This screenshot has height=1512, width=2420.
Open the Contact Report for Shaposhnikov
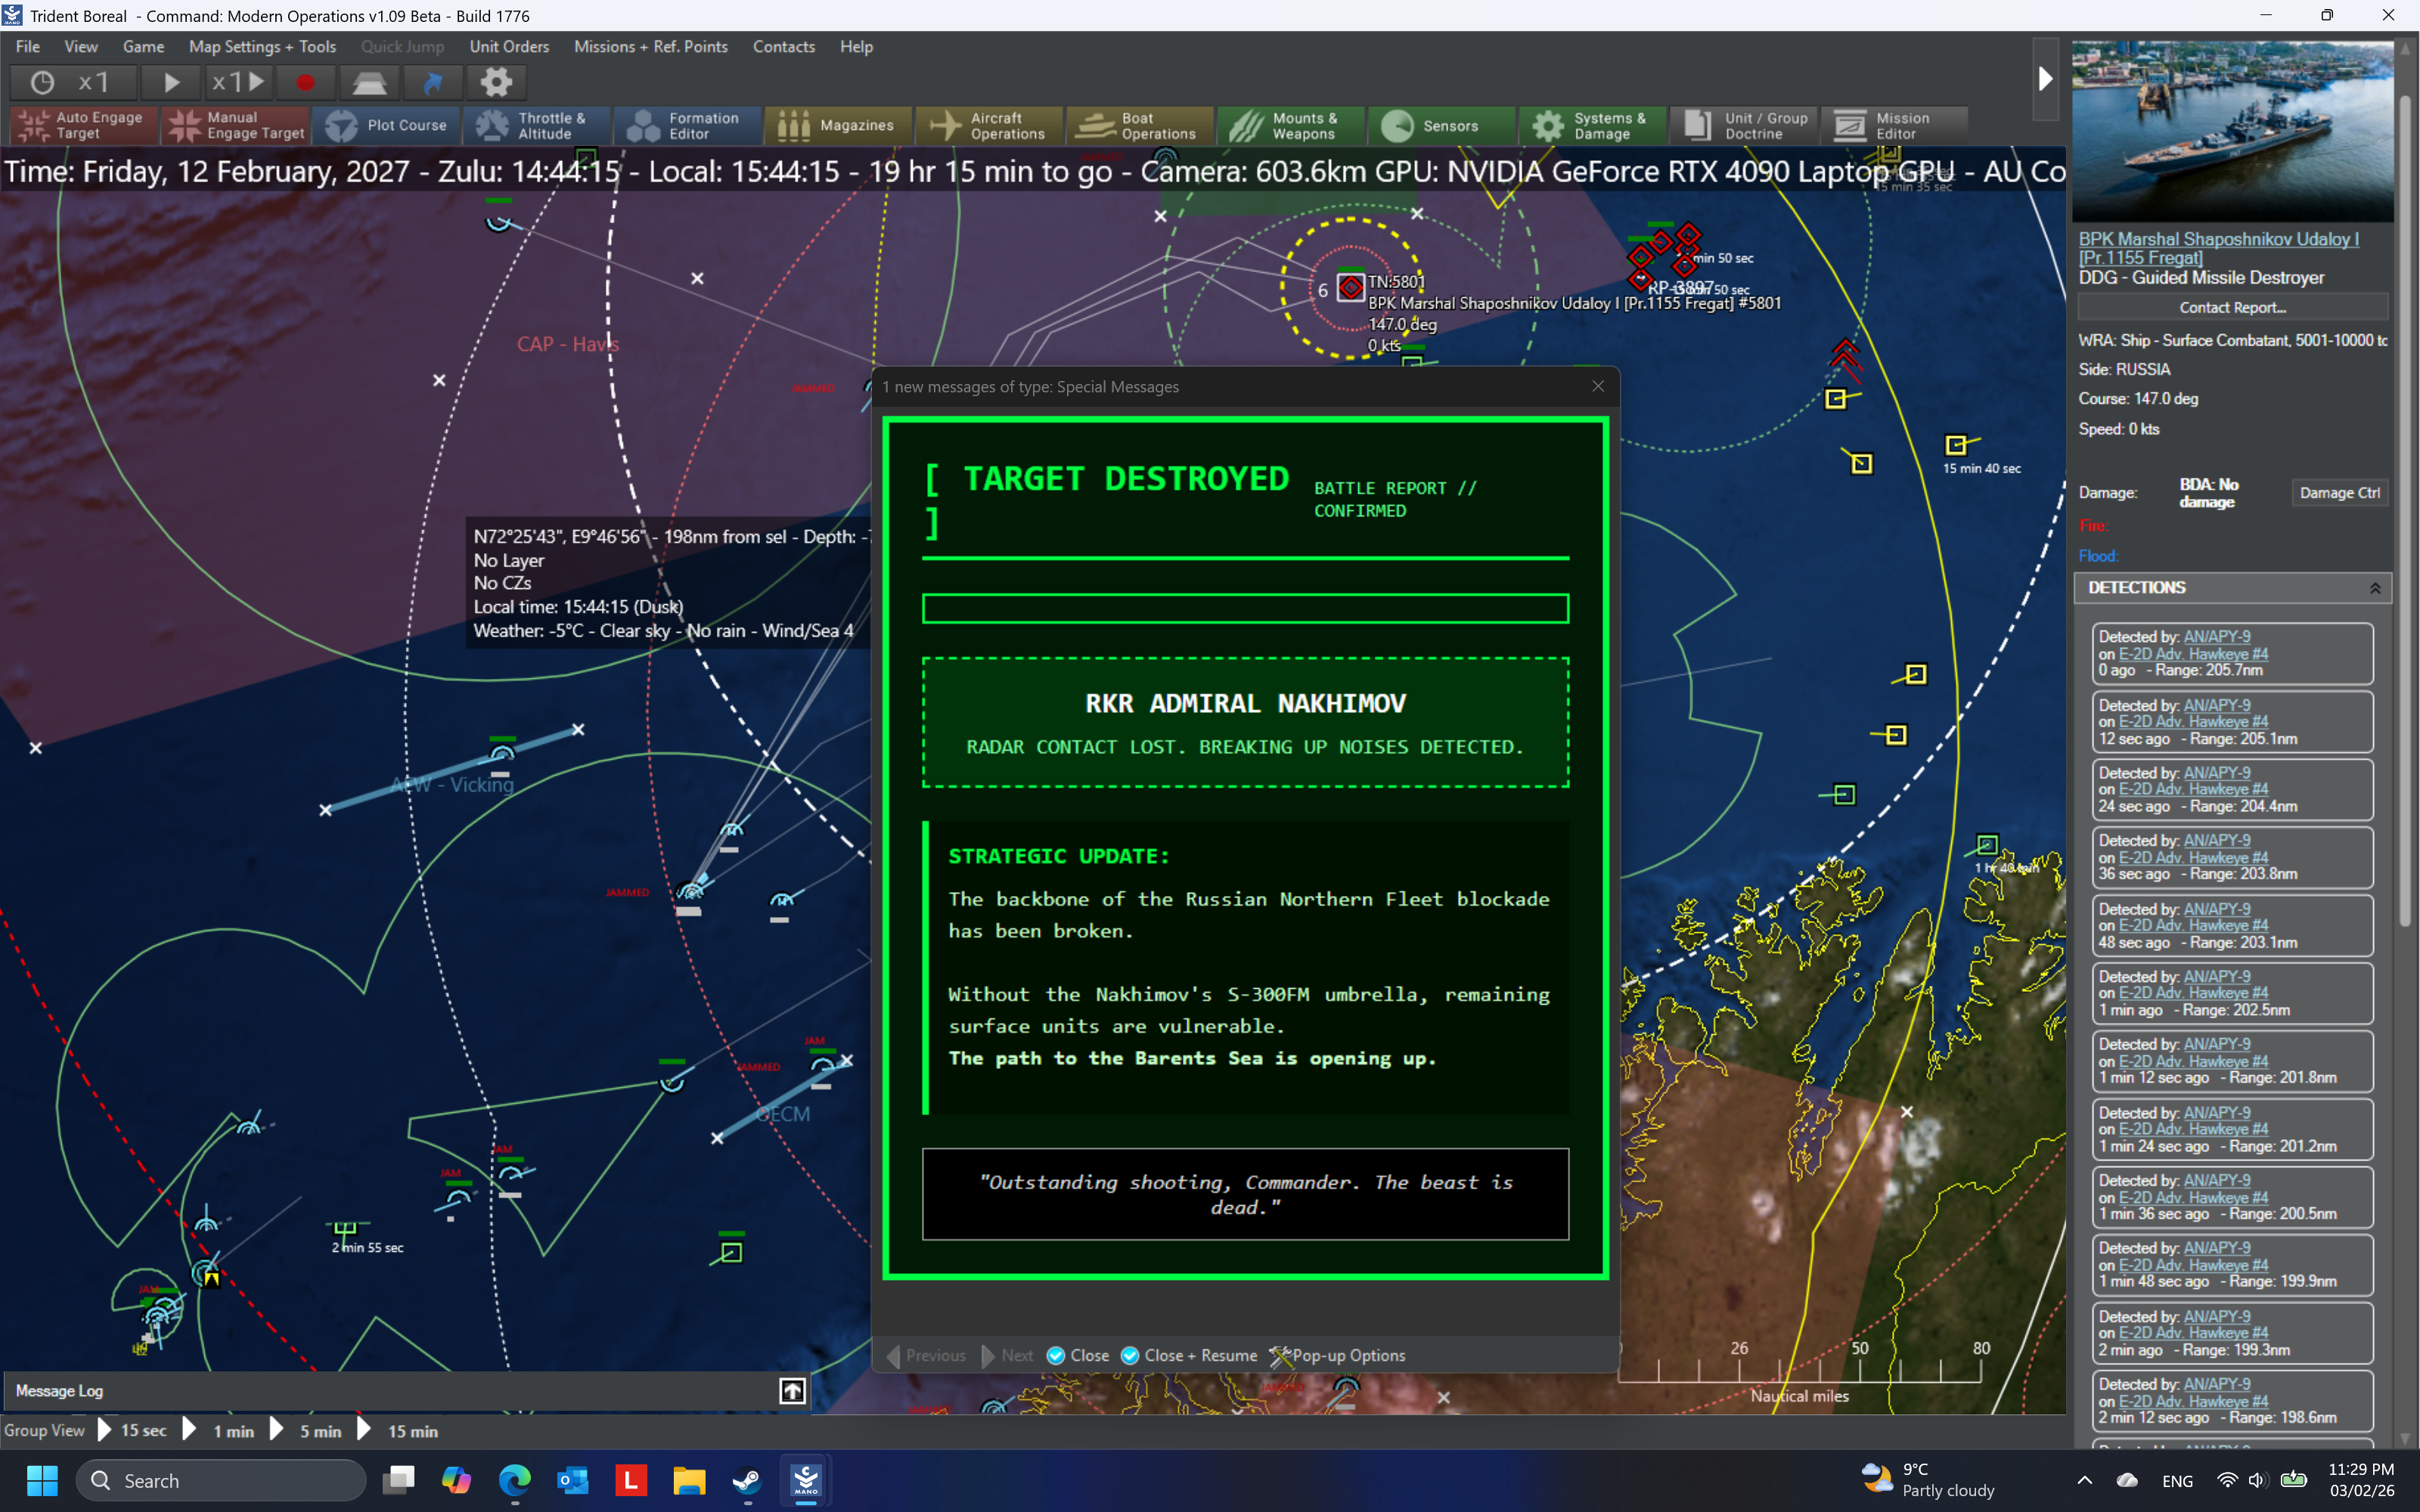(2232, 307)
